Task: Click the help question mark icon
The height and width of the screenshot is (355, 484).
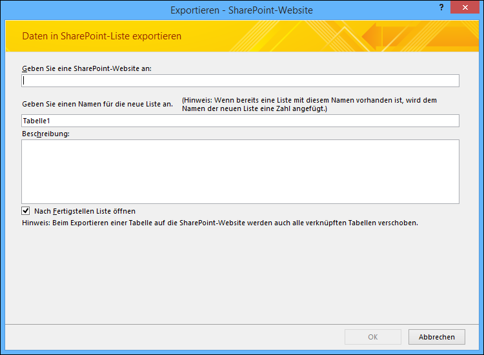Action: [x=441, y=7]
